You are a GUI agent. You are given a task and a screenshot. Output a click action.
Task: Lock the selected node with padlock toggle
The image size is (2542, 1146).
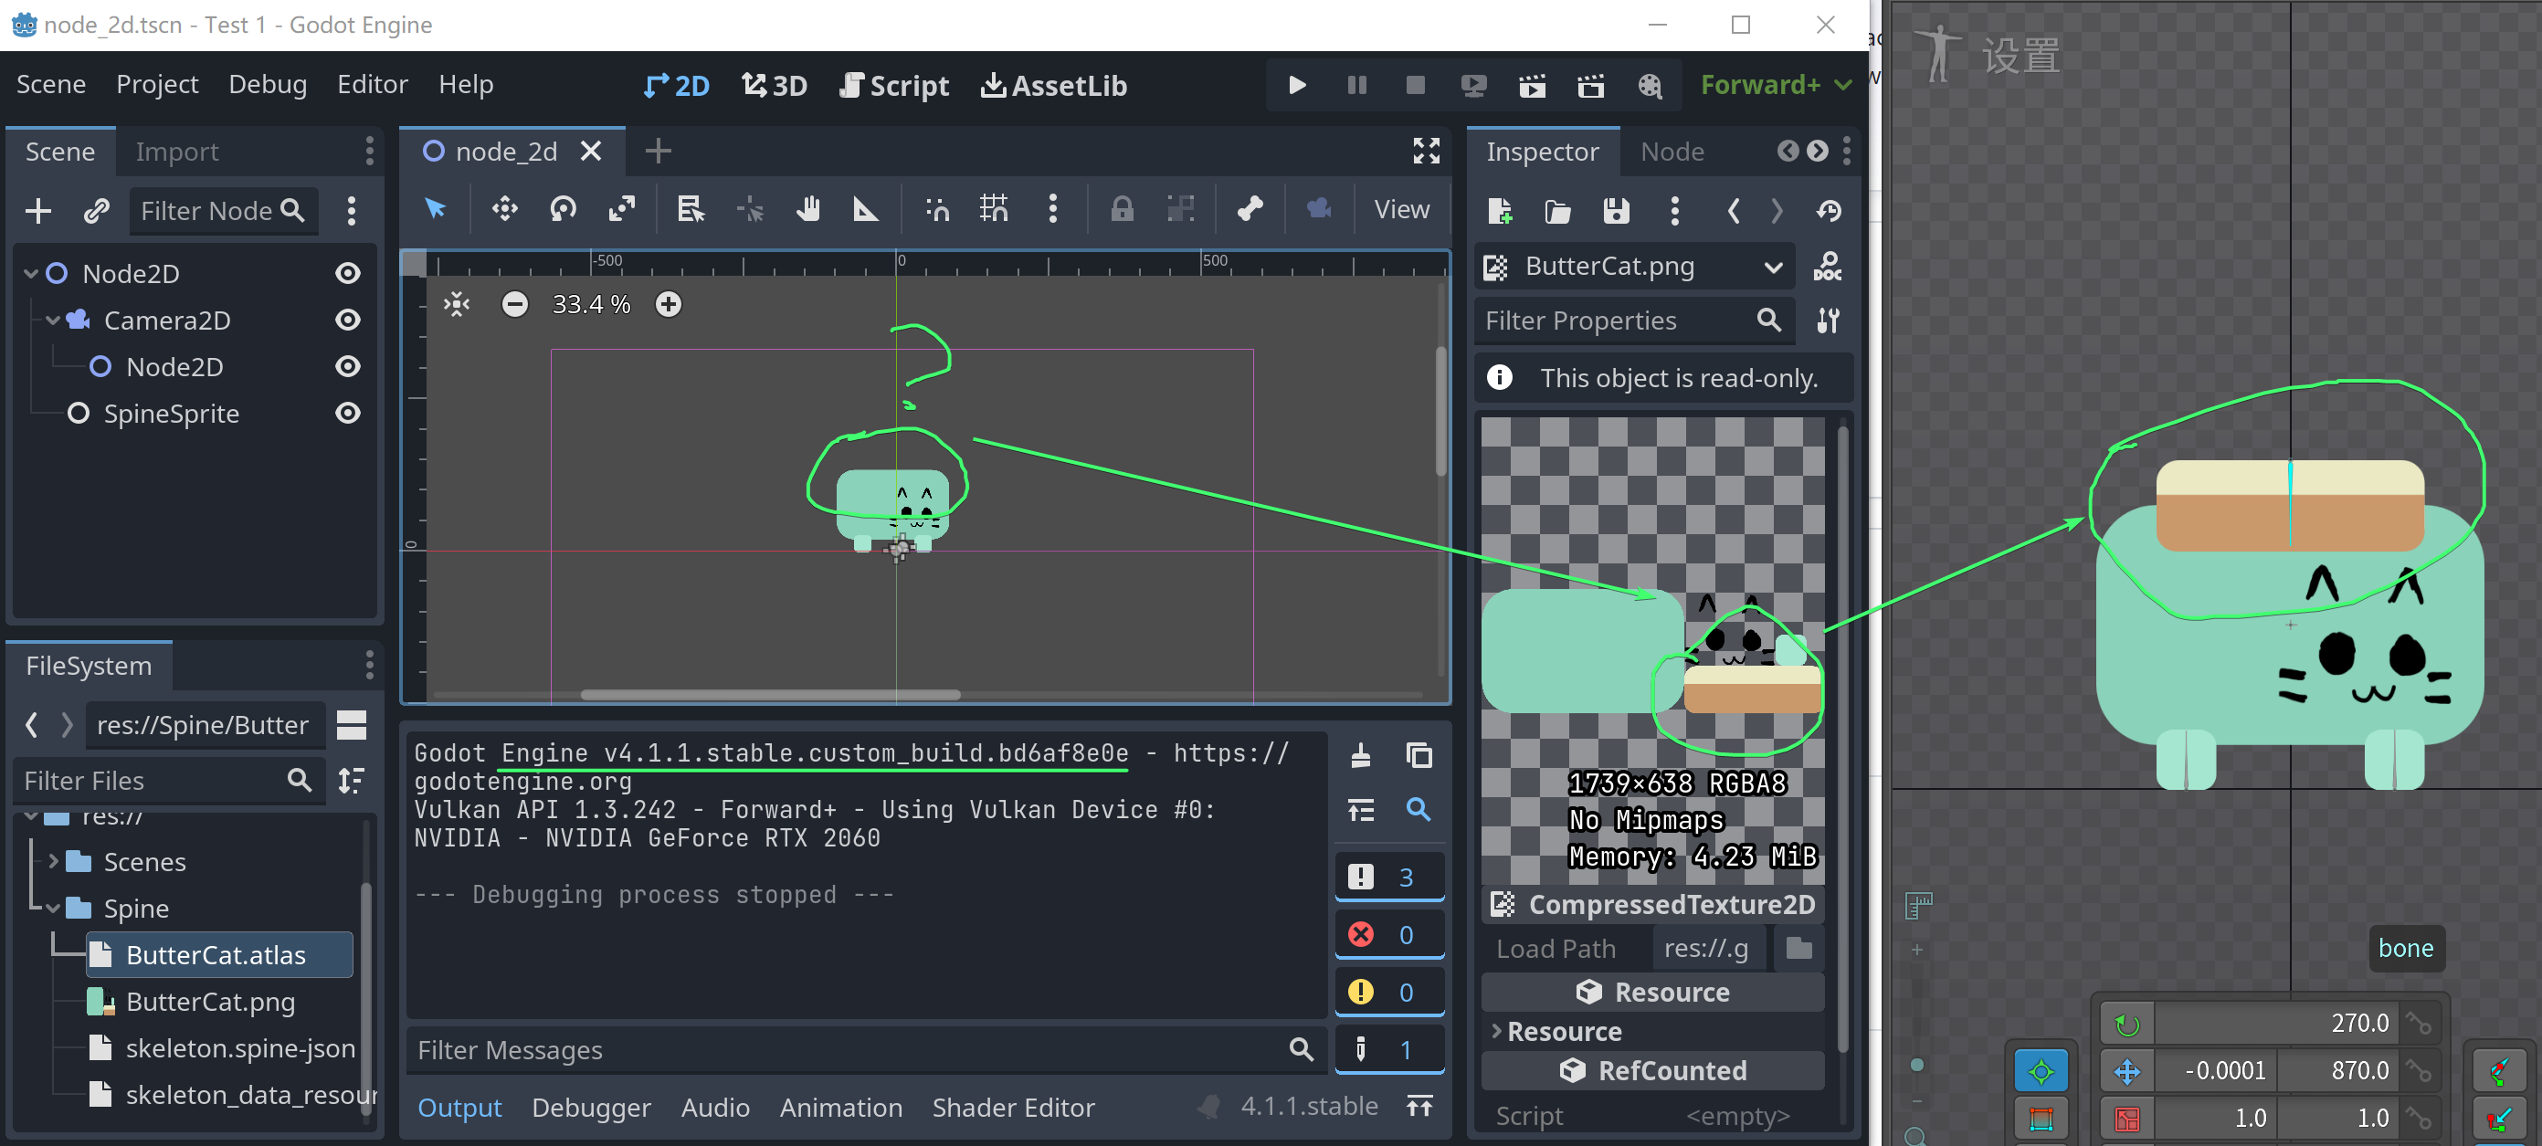[x=1121, y=209]
